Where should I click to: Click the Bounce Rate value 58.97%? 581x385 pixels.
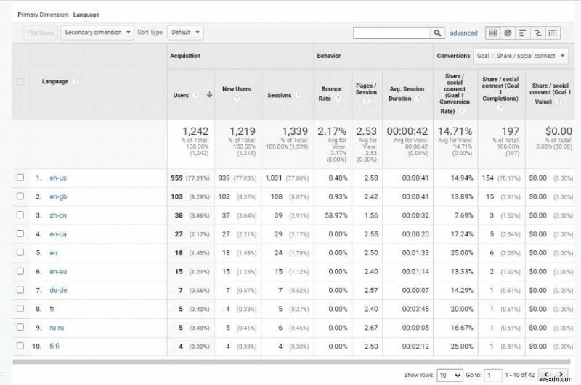[336, 215]
